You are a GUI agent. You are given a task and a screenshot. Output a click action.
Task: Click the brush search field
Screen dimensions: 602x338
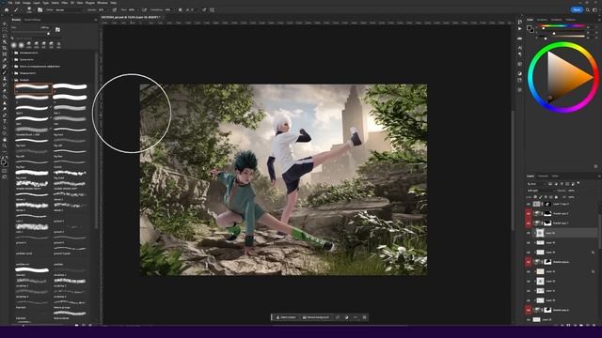pos(35,38)
